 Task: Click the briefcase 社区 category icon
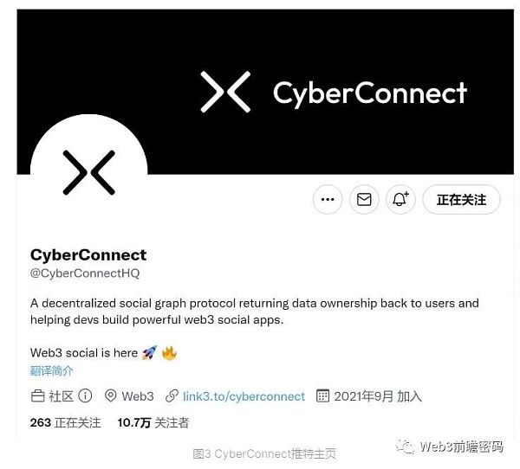coord(37,396)
